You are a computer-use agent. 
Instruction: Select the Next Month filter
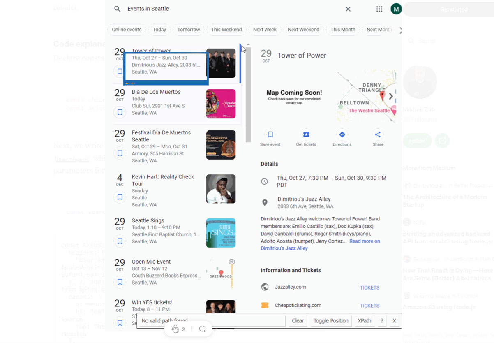point(379,29)
